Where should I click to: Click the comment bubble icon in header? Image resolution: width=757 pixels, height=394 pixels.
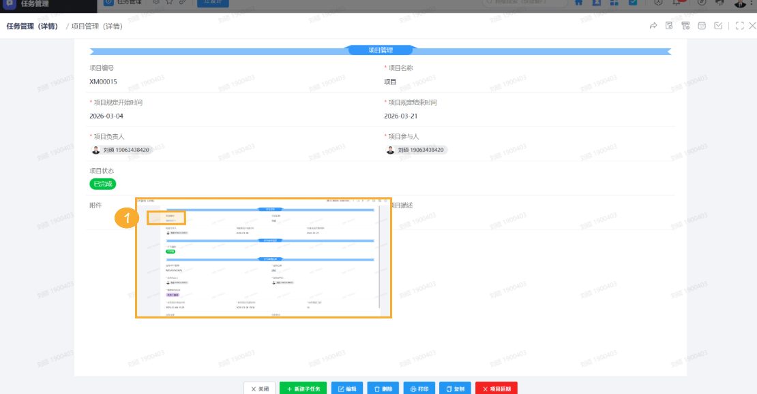tap(702, 26)
